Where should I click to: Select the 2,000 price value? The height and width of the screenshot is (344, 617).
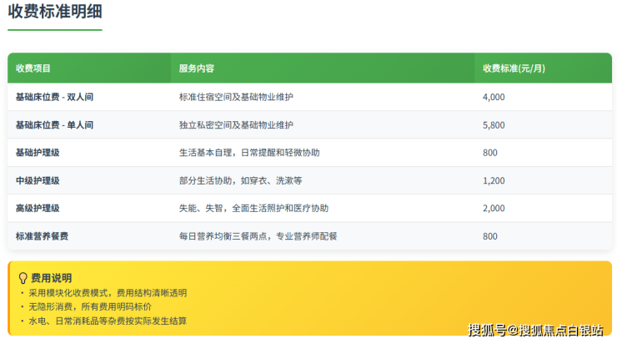(494, 208)
